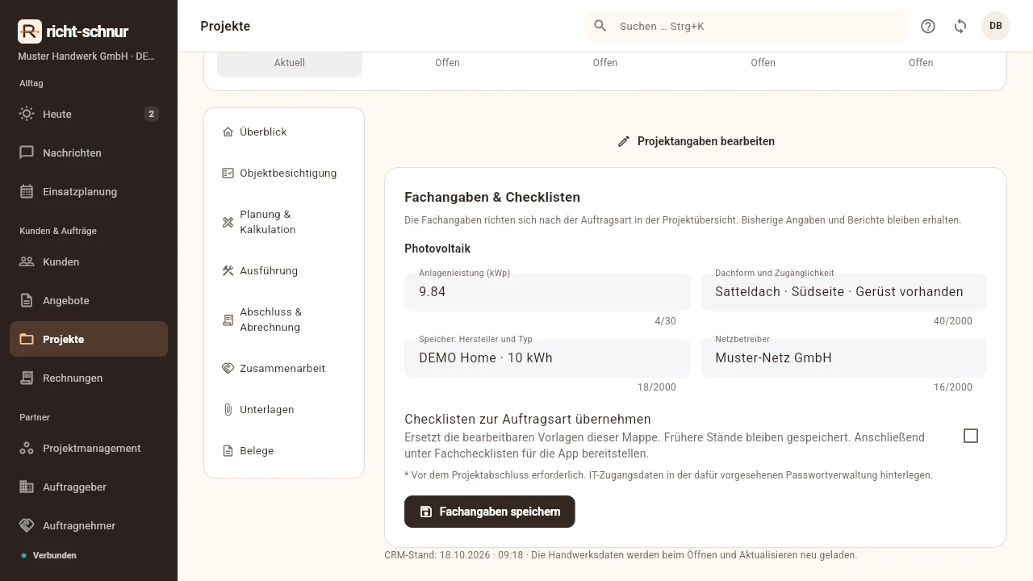Viewport: 1033px width, 581px height.
Task: Open the help question mark icon
Action: pyautogui.click(x=928, y=26)
